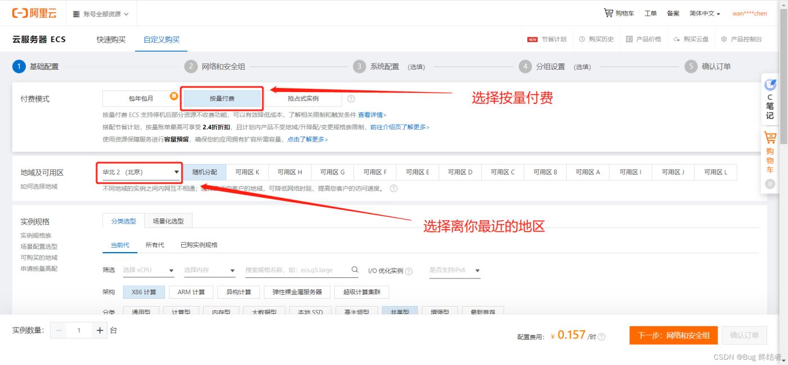Click help icon next to 抢占式实例

351,99
